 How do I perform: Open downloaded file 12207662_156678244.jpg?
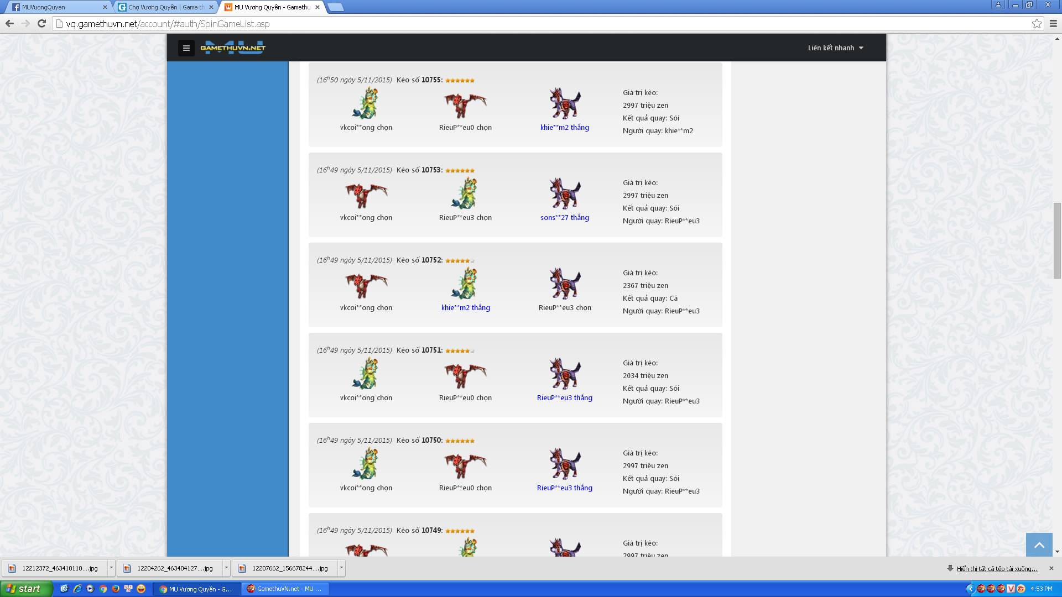coord(284,568)
